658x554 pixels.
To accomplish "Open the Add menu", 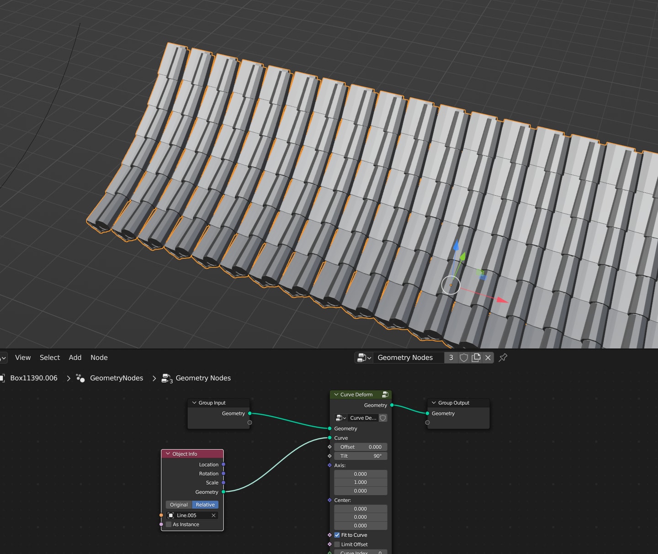I will click(x=75, y=358).
